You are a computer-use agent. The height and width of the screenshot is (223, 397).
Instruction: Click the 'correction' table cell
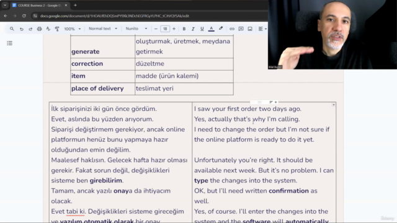click(102, 64)
